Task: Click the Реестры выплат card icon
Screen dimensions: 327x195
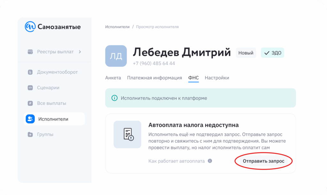Action: pyautogui.click(x=30, y=52)
